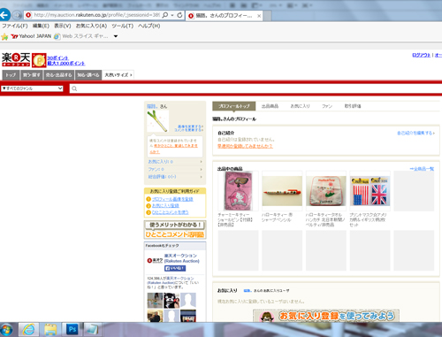Viewport: 442px width, 337px height.
Task: Open the Hello Kitty towel handkerchief thumbnail
Action: [326, 191]
